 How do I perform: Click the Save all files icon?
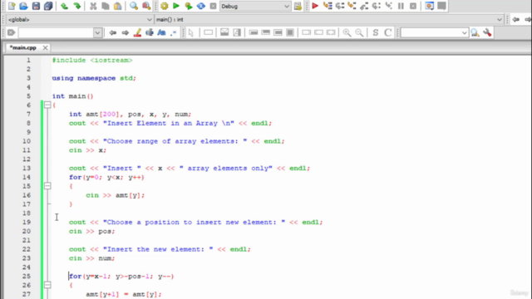48,6
